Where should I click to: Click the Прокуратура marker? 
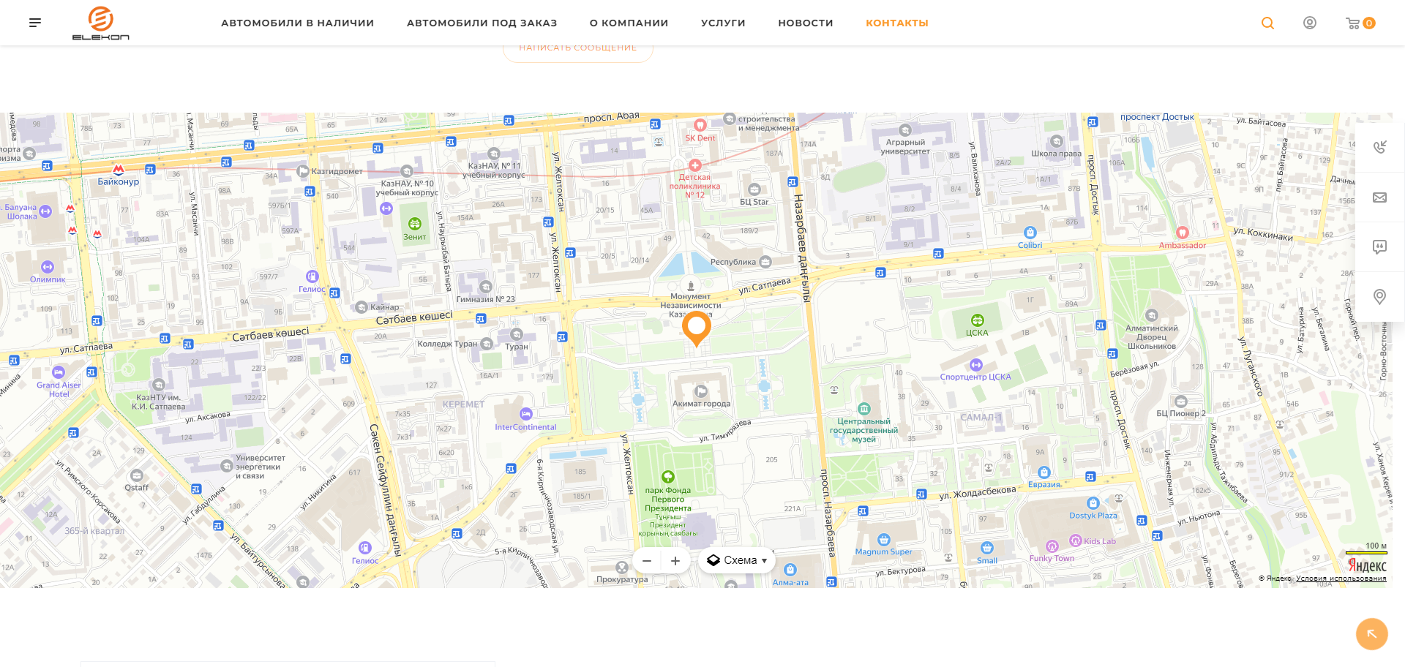622,568
